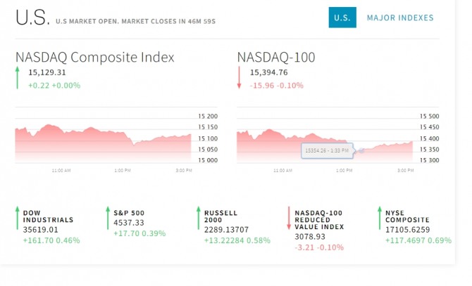Open Russell 2000 index link
Screen dimensions: 472x286
(x=221, y=216)
